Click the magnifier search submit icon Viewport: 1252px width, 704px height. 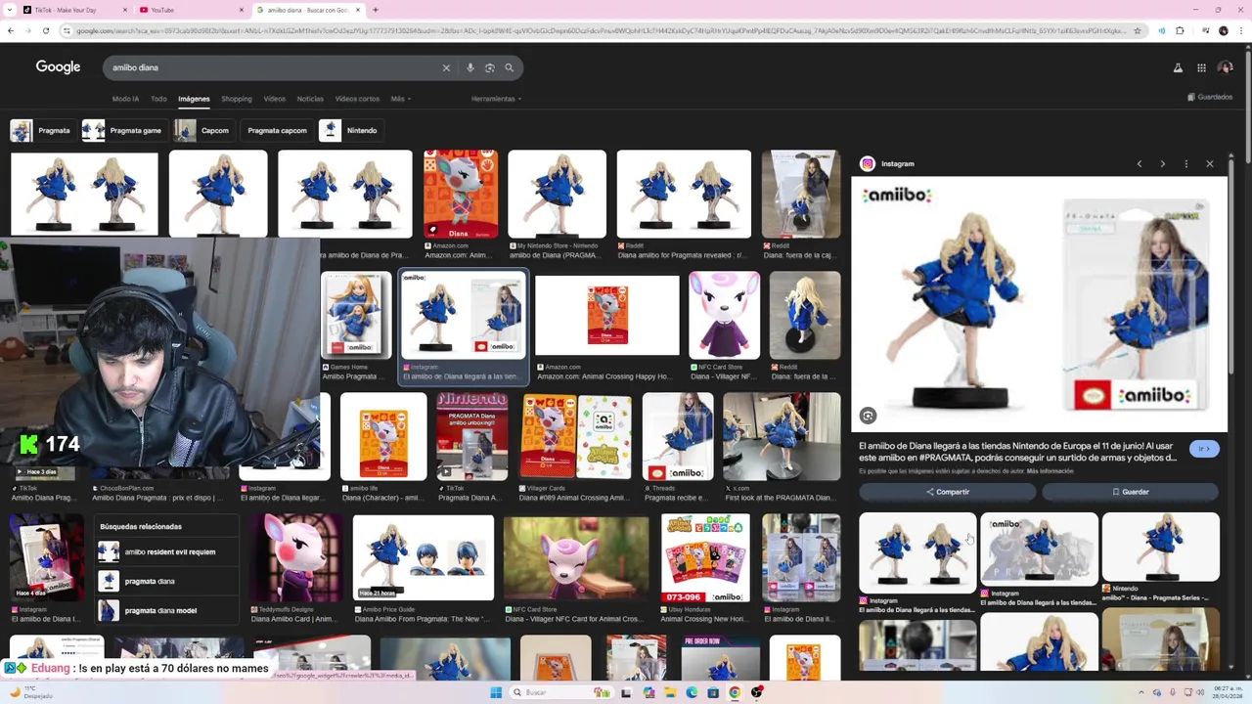click(509, 67)
